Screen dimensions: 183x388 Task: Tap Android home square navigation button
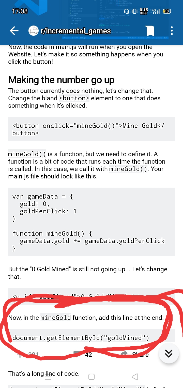pos(91,377)
